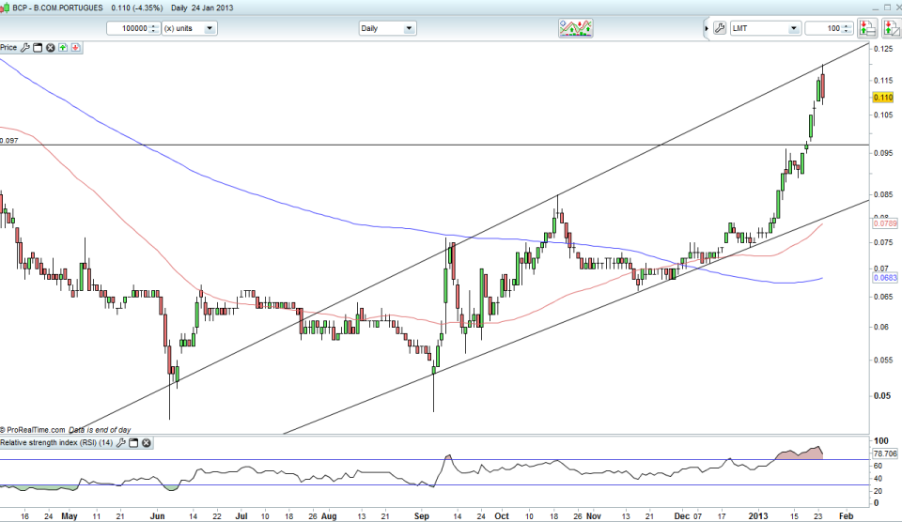Open order settings wrench in toolbar
This screenshot has width=902, height=522.
click(720, 28)
